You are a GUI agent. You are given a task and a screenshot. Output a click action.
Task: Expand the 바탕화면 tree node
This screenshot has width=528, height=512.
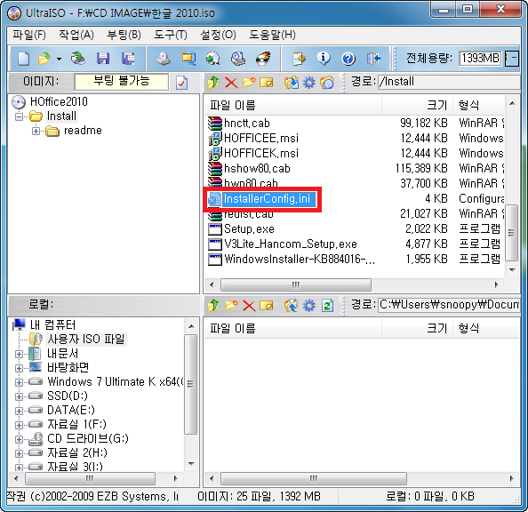20,368
